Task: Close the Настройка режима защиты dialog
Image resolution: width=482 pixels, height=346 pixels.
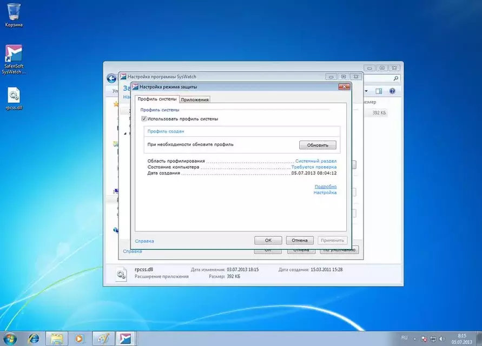Action: [344, 86]
